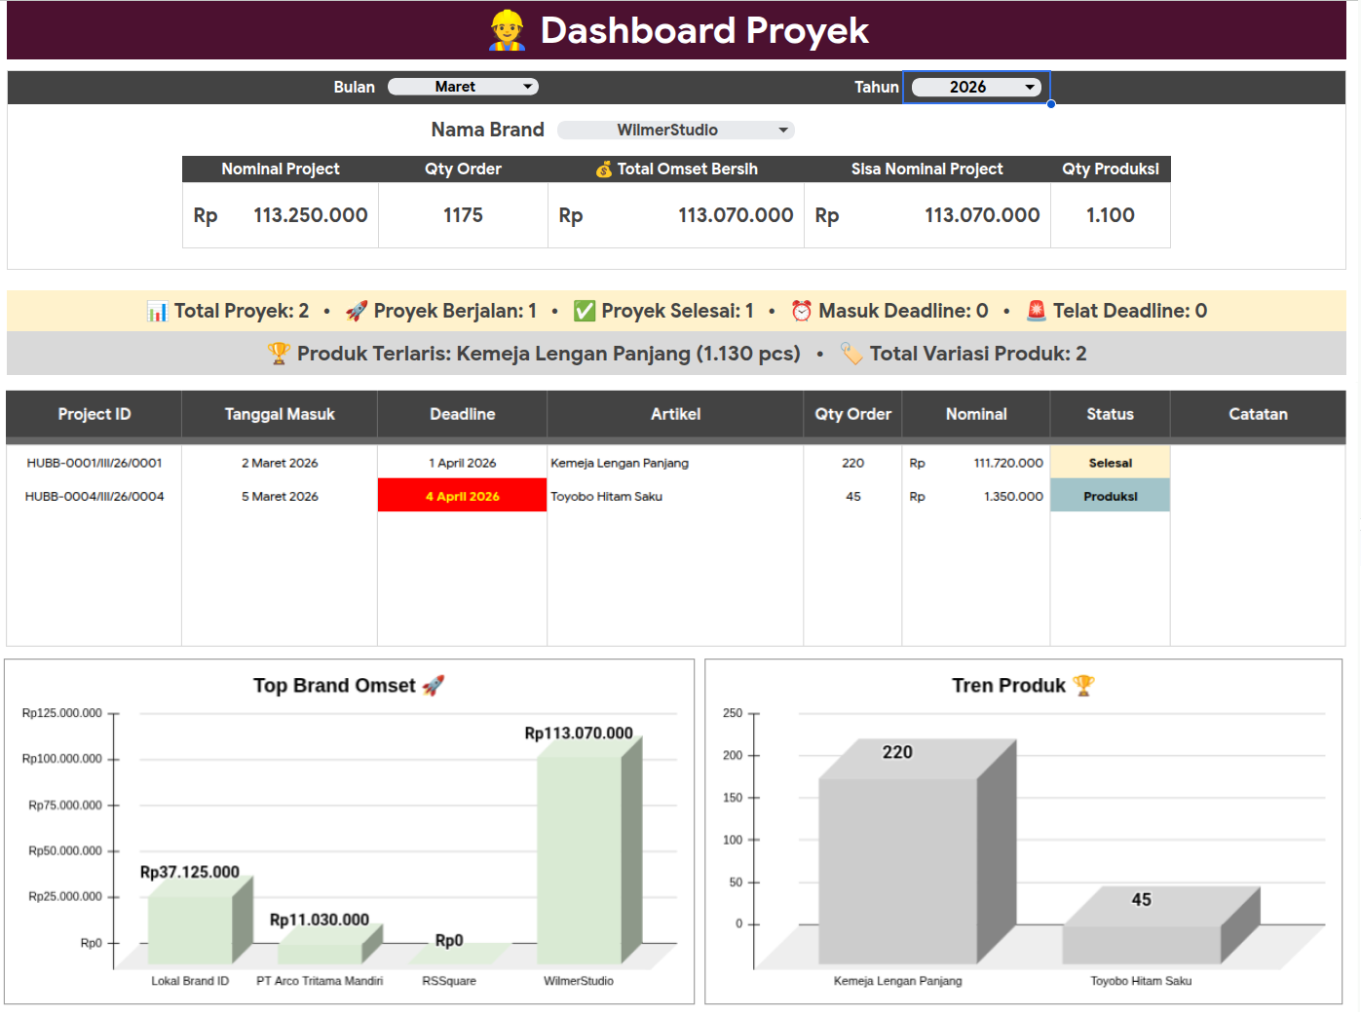Click the bar chart icon beside Total Proyek

157,311
